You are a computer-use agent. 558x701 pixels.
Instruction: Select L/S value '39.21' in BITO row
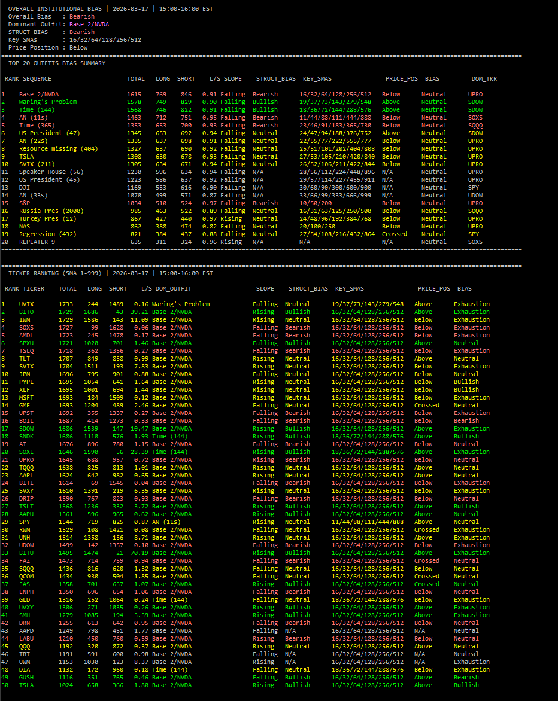pyautogui.click(x=139, y=312)
